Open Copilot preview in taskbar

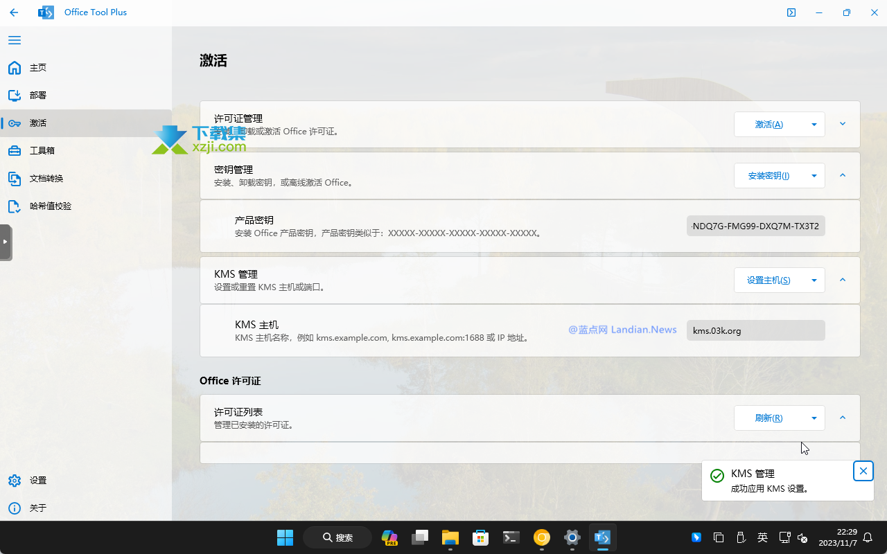pos(389,537)
